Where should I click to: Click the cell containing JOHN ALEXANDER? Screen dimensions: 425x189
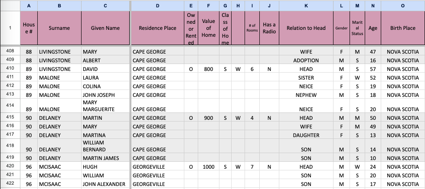[105, 184]
